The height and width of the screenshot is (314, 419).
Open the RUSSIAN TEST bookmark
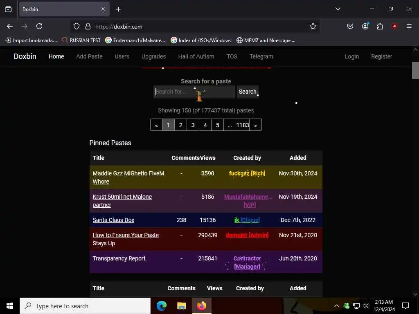[x=81, y=40]
